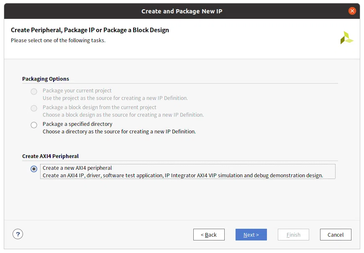Viewport: 364px width, 253px height.
Task: Open the help question mark icon
Action: [18, 234]
